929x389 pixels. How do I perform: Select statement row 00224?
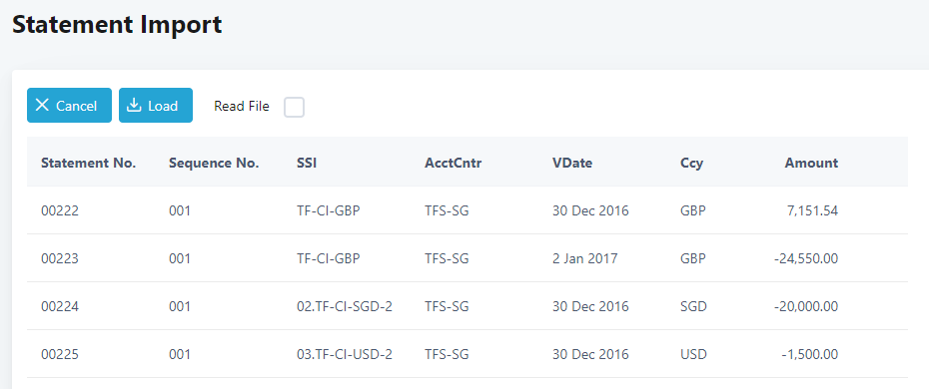pos(466,306)
